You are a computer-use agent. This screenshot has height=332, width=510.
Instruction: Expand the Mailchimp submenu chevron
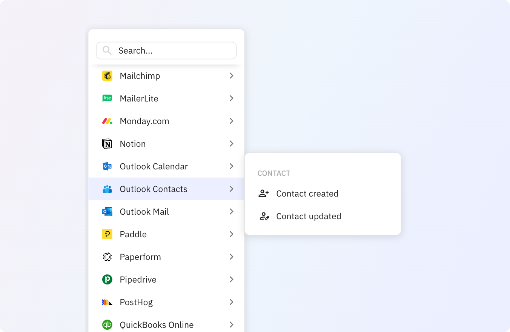pyautogui.click(x=231, y=76)
